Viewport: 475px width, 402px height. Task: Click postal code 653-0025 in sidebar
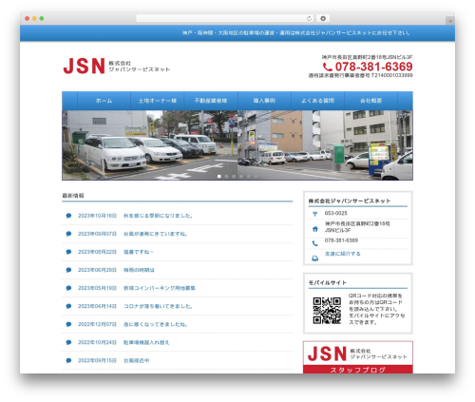[335, 213]
